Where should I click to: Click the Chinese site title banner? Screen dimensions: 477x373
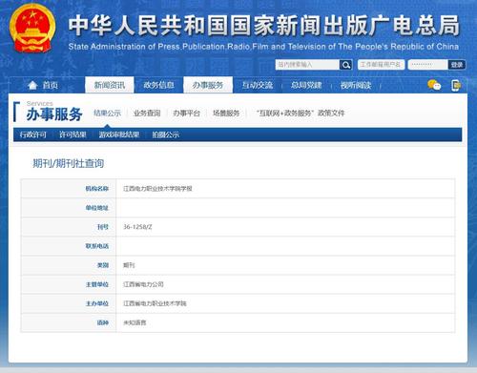(263, 25)
